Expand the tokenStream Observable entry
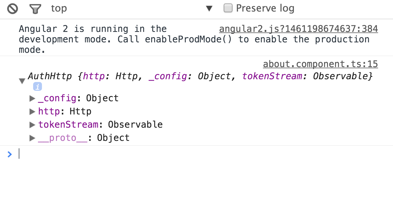 [x=32, y=125]
